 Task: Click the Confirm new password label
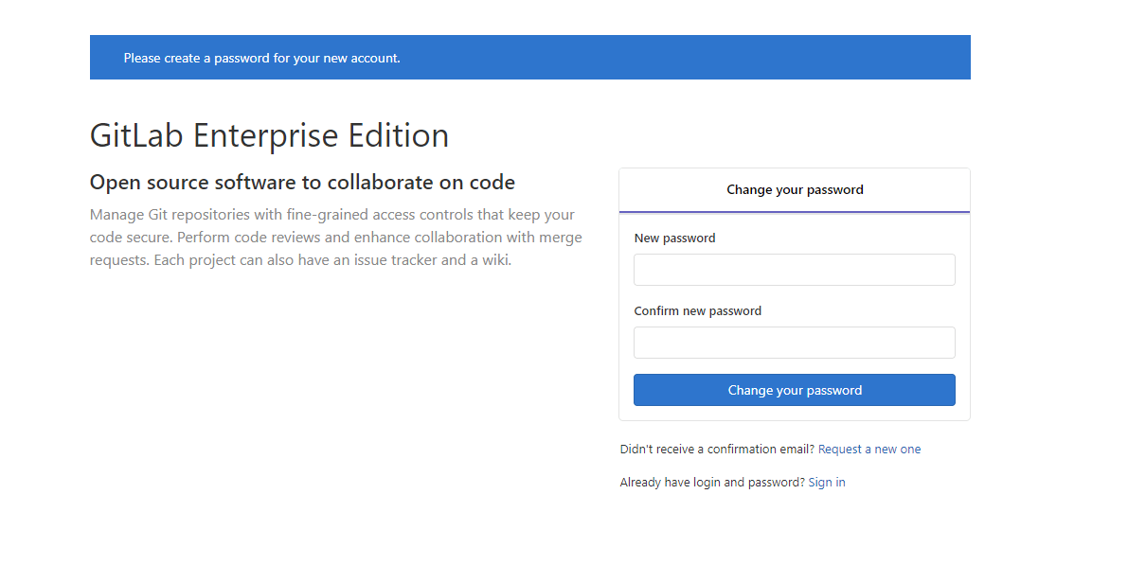pyautogui.click(x=698, y=311)
